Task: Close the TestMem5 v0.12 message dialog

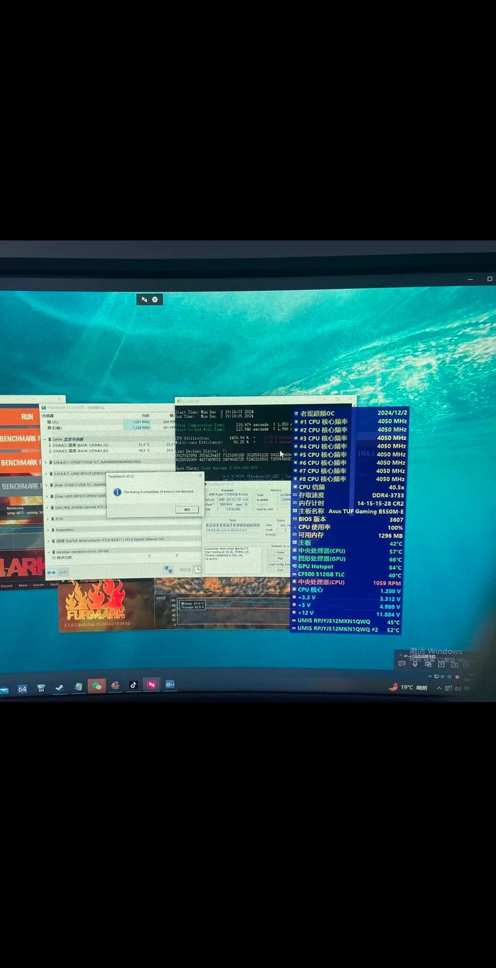Action: [x=200, y=476]
